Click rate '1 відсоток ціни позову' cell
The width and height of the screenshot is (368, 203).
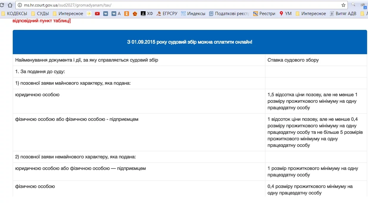(x=316, y=132)
